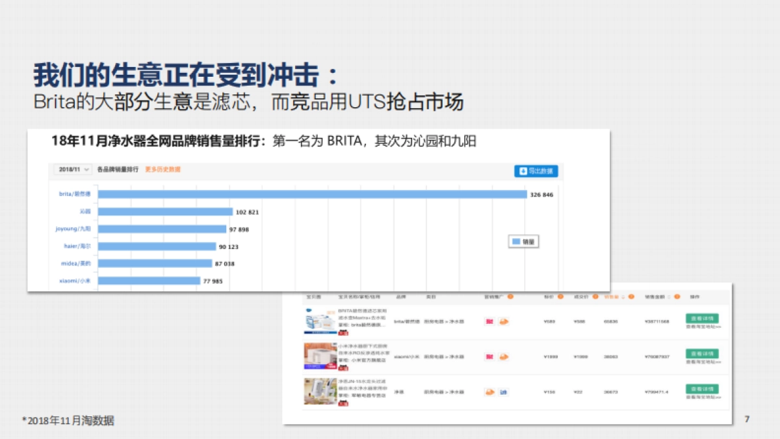The height and width of the screenshot is (439, 780).
Task: Select the 各品牌销量排行 tab
Action: point(119,170)
